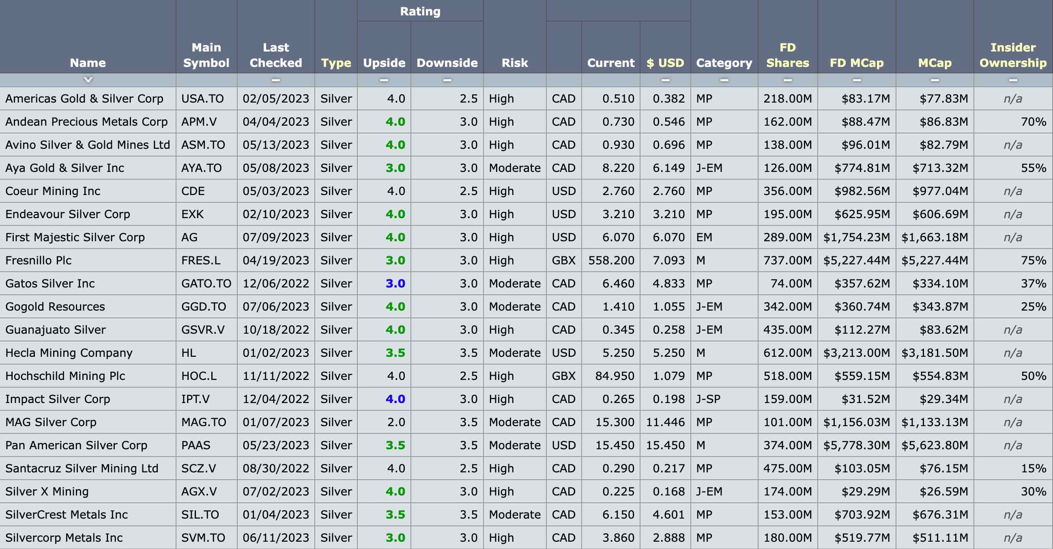
Task: Click Gatos Silver's blue 3.0 upside rating
Action: 395,283
